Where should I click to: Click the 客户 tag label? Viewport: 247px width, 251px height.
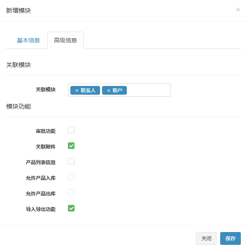pos(117,91)
